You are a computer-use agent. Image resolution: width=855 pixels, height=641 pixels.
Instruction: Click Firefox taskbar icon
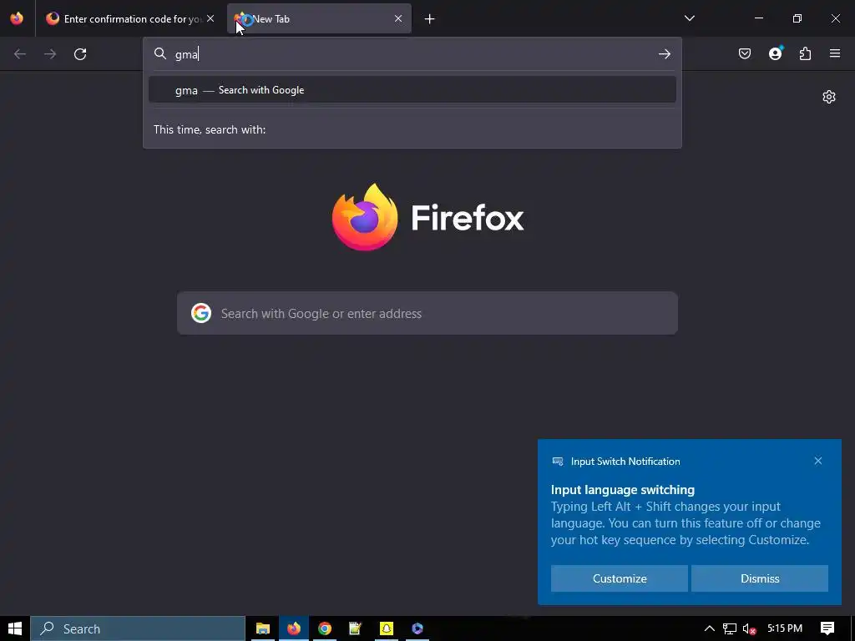294,628
